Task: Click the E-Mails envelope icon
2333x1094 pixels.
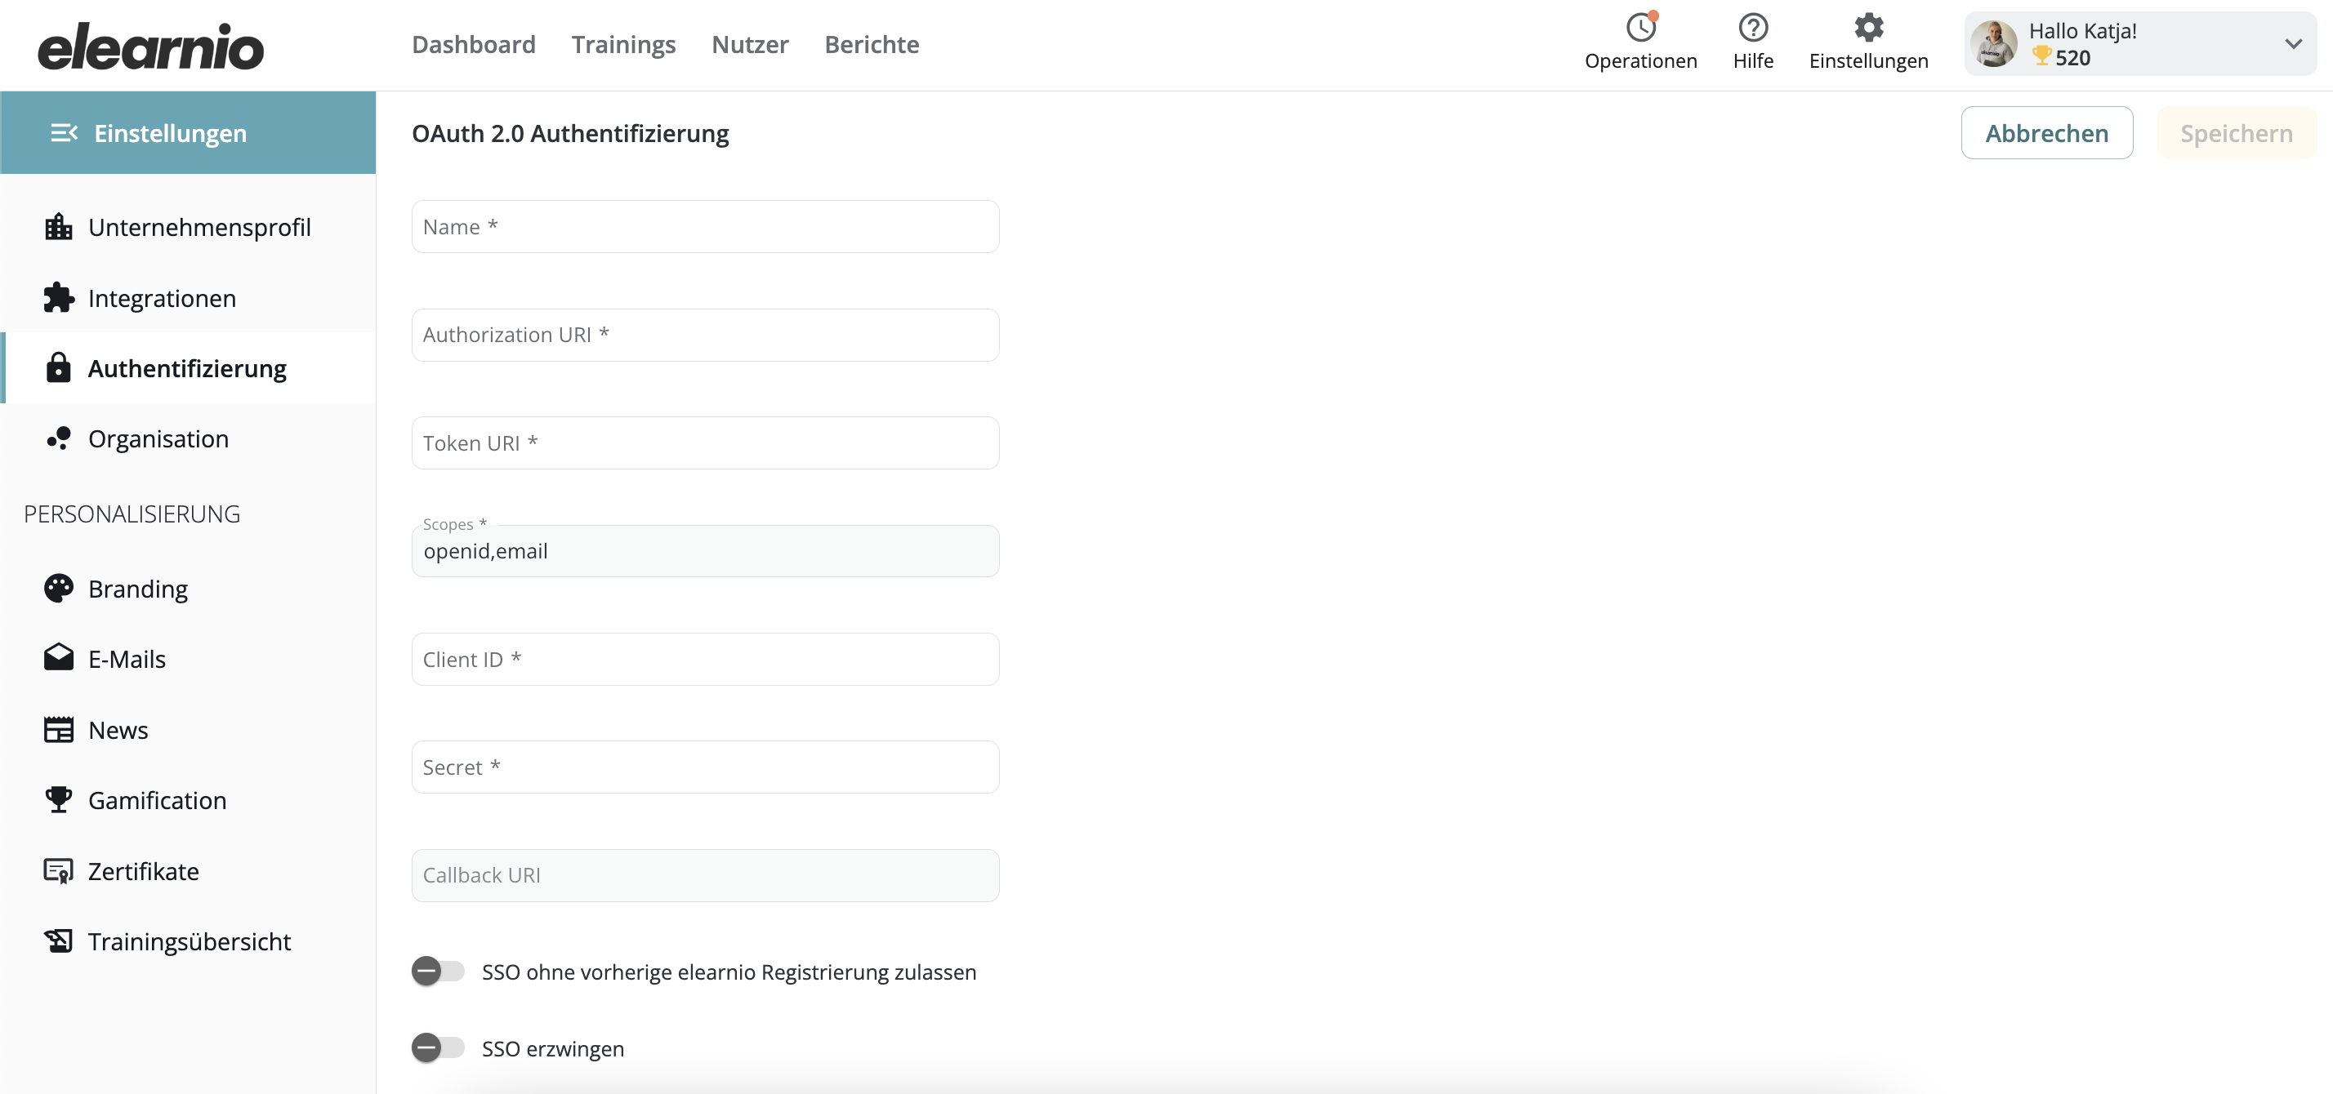Action: 59,658
